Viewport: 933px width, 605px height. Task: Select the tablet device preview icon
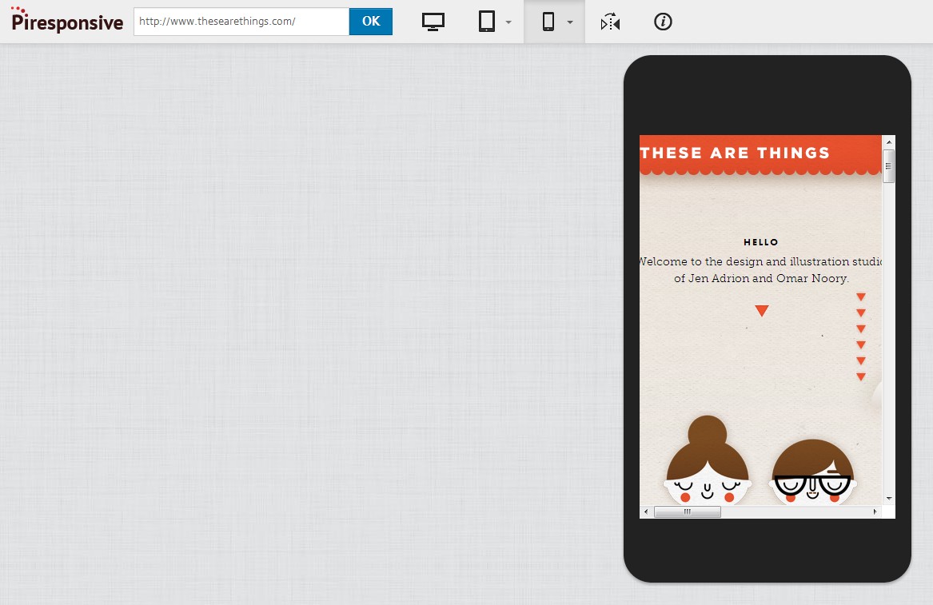[487, 22]
